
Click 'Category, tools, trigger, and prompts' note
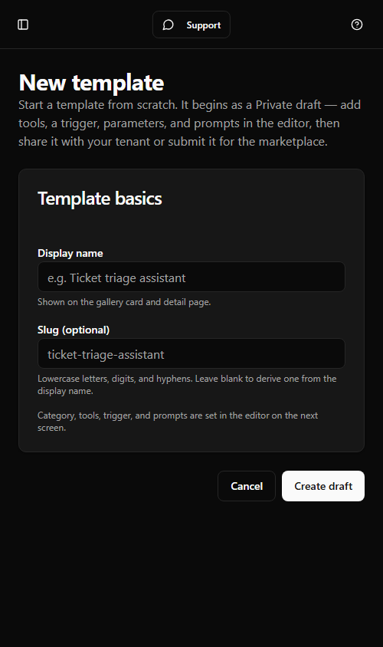[x=178, y=422]
